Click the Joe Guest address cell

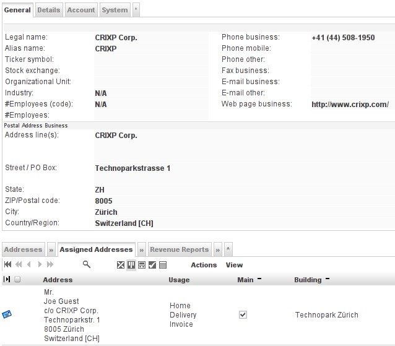(72, 315)
